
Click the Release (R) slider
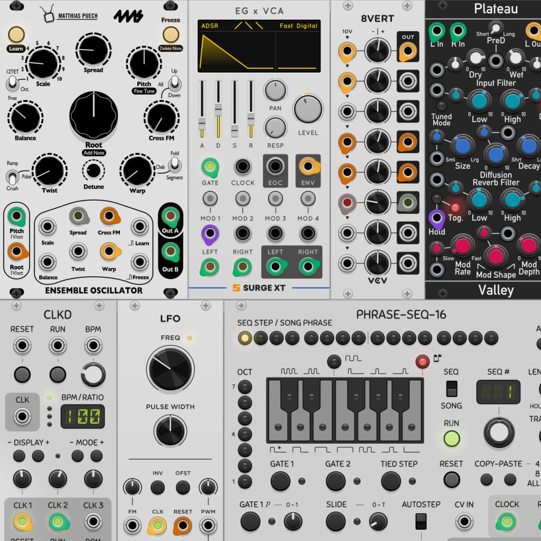tap(251, 109)
